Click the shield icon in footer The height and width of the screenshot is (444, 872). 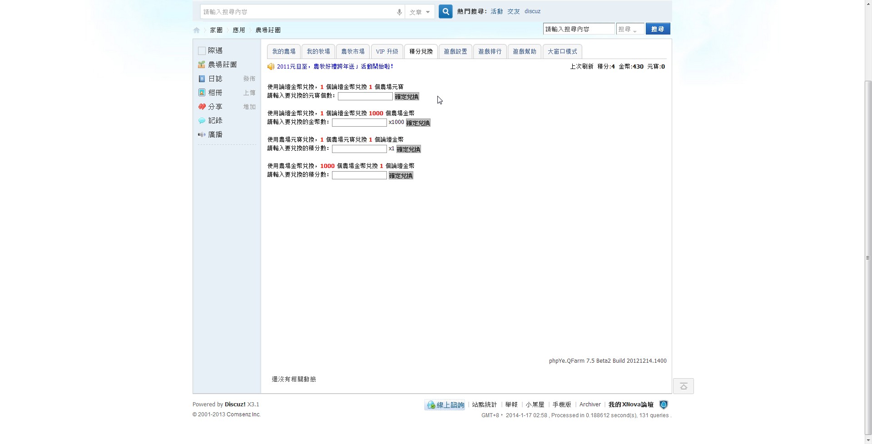click(664, 405)
